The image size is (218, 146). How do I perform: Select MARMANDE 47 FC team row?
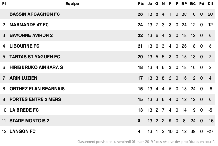pyautogui.click(x=29, y=25)
